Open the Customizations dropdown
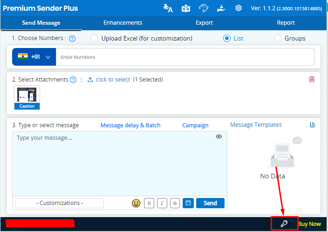 pos(60,203)
